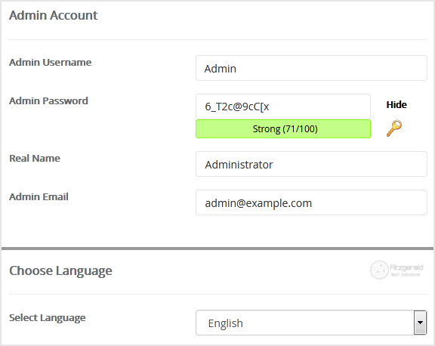Select the Real Name text box
This screenshot has height=346, width=435.
coord(311,164)
